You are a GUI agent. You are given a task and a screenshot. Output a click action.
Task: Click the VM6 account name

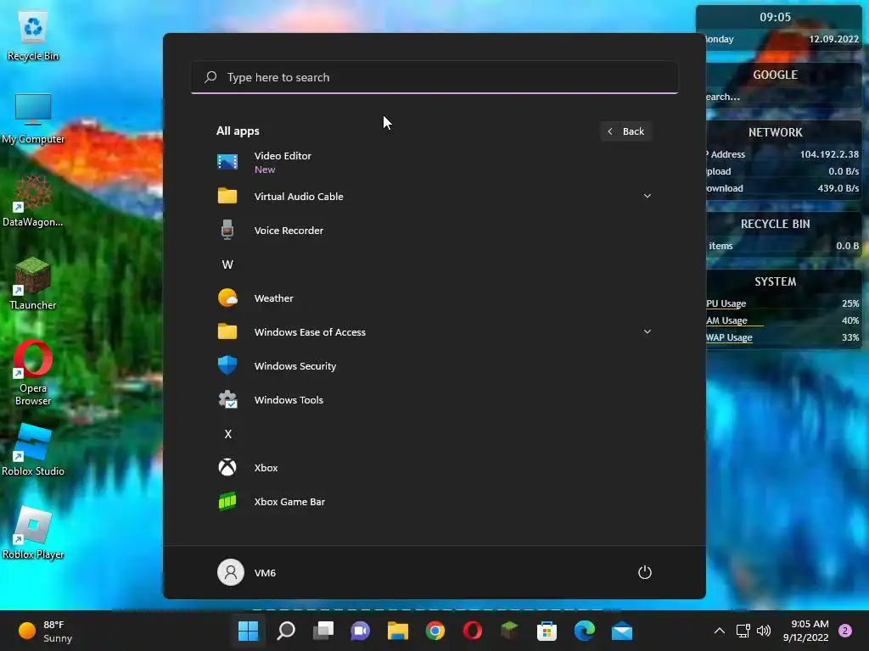265,572
